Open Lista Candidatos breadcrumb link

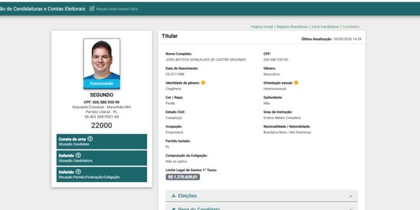[x=325, y=27]
